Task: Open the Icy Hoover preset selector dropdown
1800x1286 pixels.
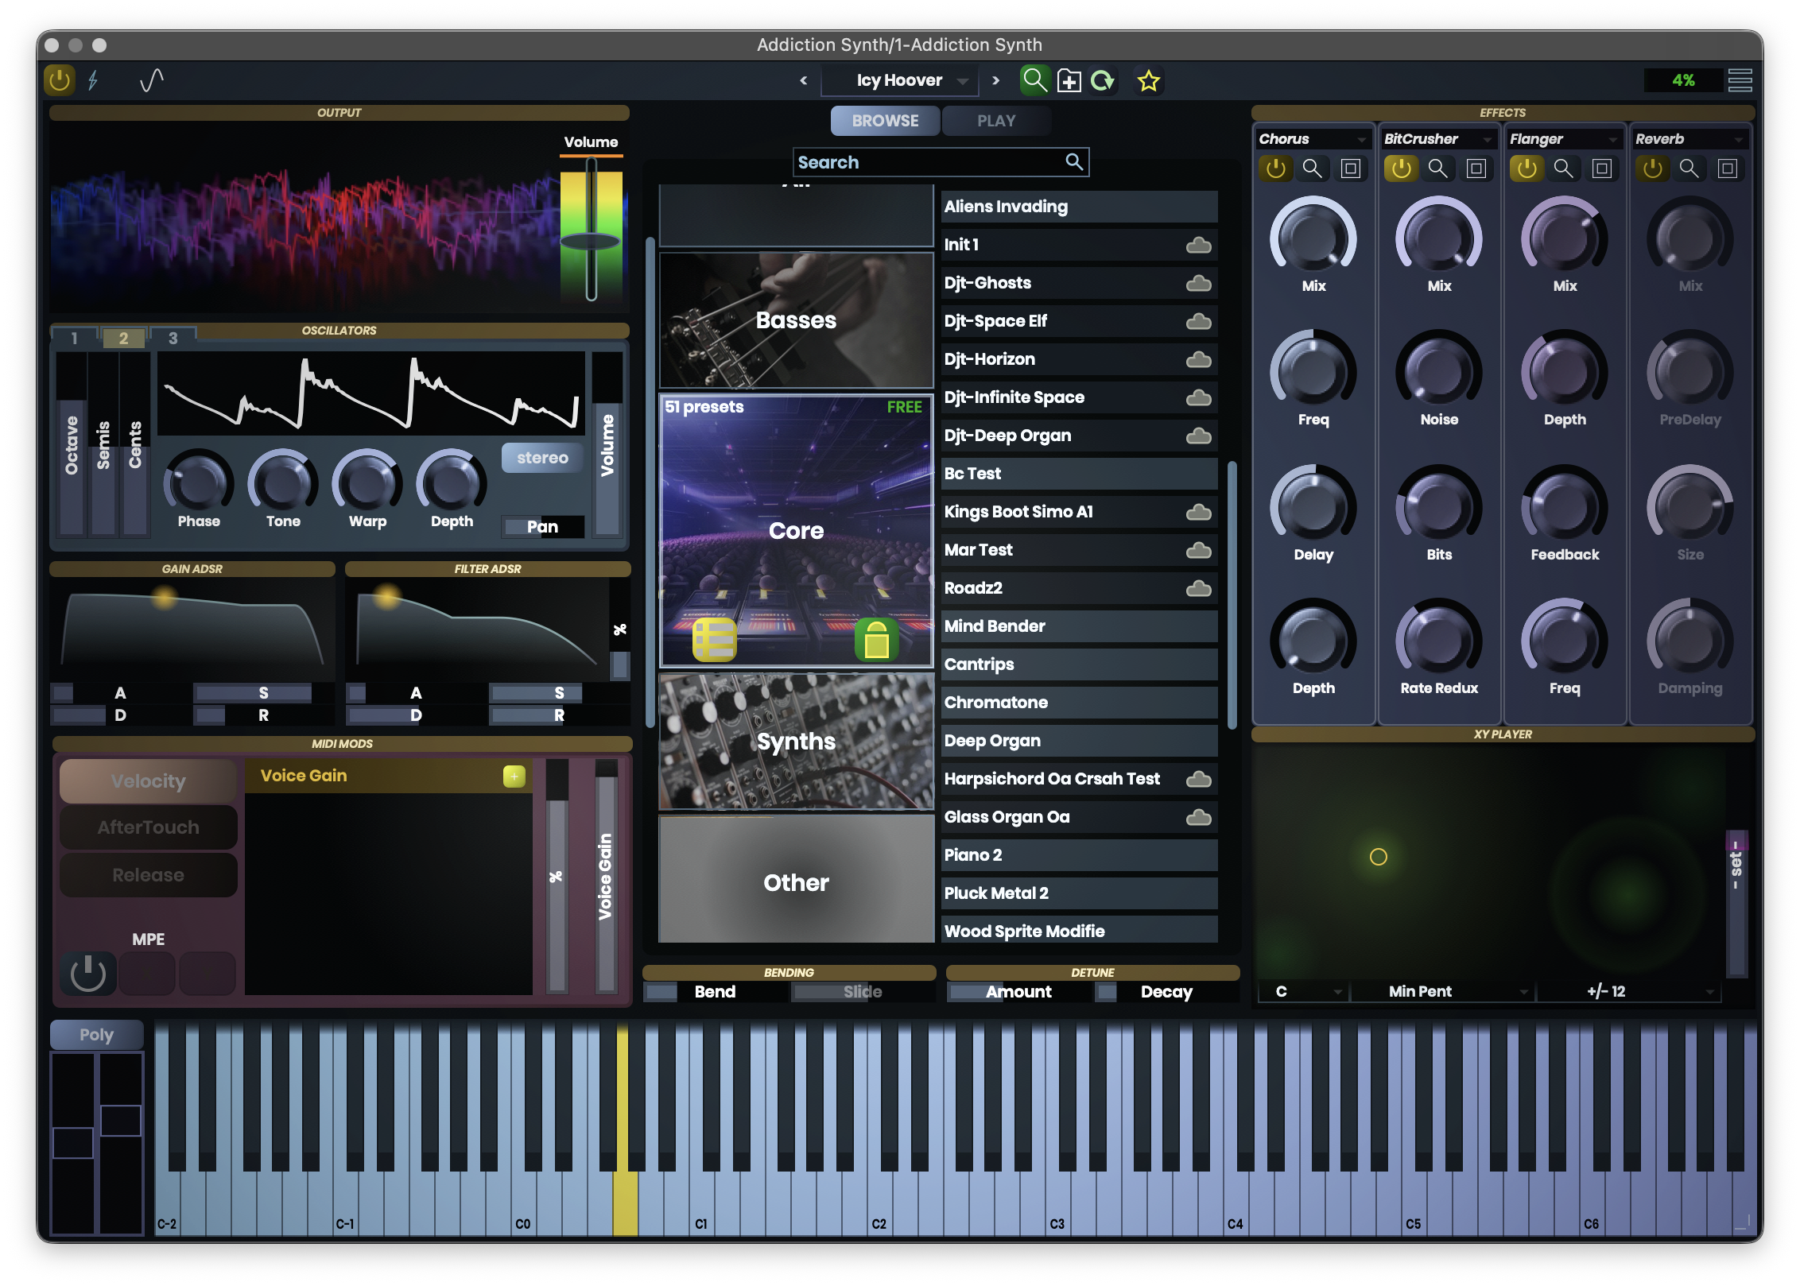Action: click(x=899, y=80)
